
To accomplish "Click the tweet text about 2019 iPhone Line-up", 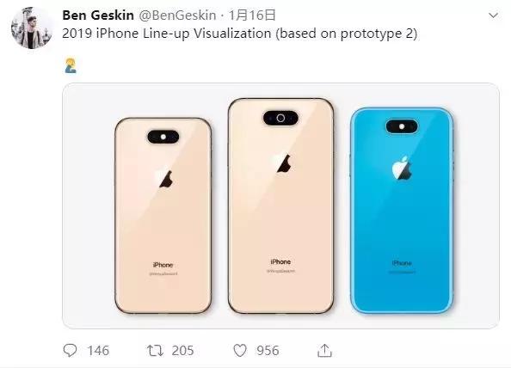I will [239, 34].
